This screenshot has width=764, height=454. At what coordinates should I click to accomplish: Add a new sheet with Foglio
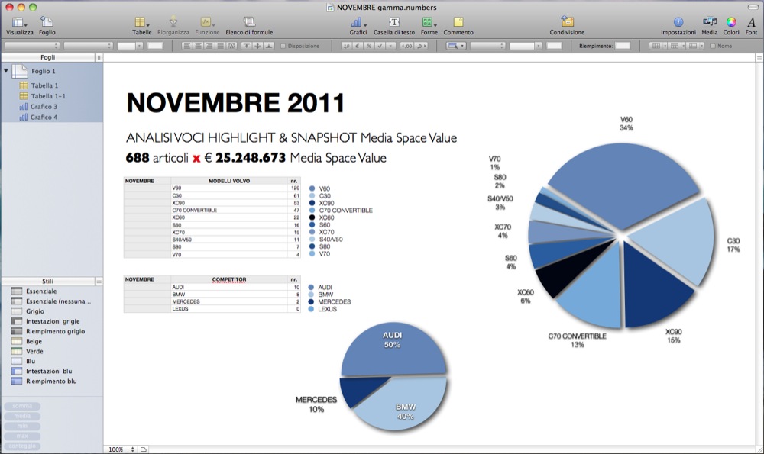tap(47, 23)
